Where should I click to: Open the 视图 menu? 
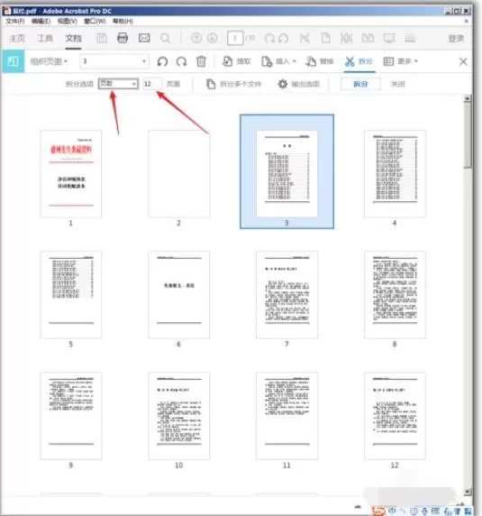(68, 21)
